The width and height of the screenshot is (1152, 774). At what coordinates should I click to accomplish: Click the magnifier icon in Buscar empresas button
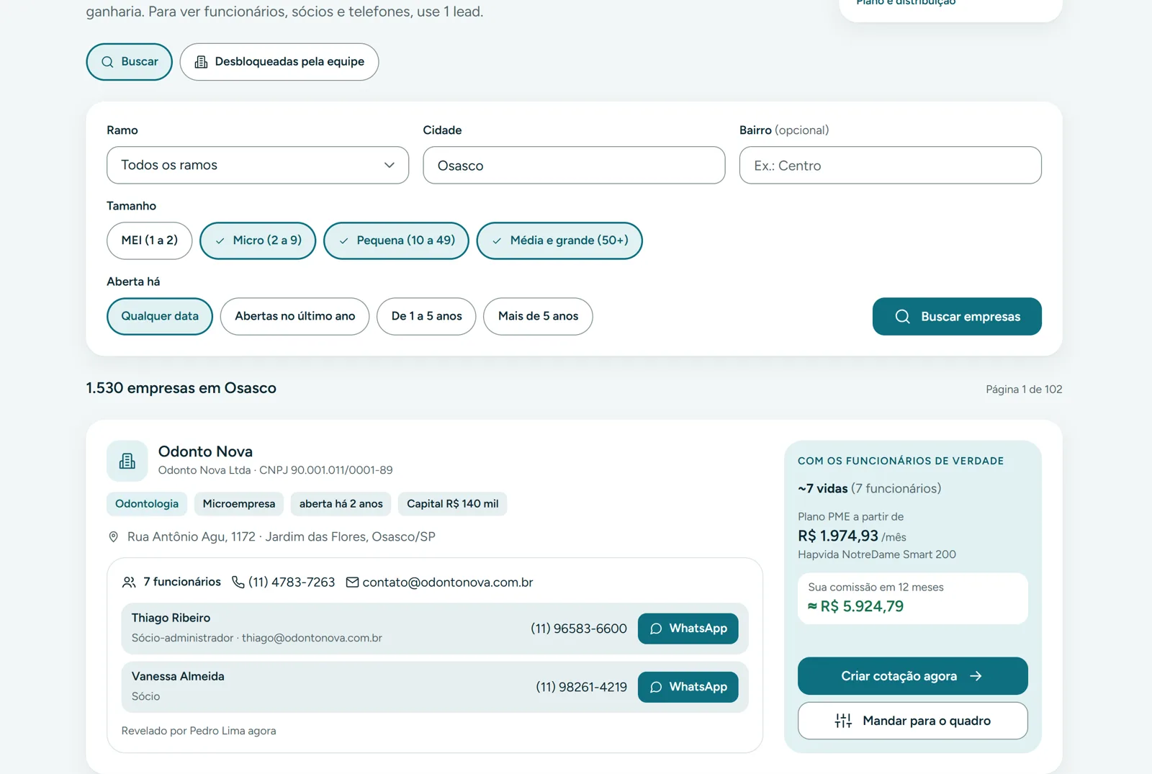[902, 317]
